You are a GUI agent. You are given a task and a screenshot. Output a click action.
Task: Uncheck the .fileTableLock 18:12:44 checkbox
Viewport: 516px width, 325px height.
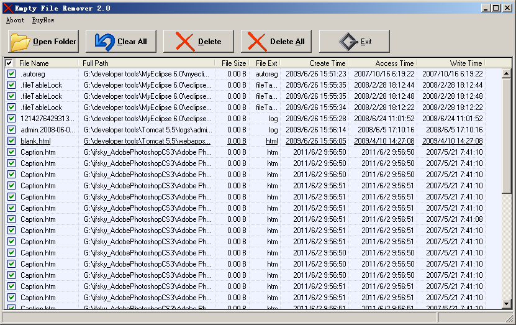click(x=12, y=85)
